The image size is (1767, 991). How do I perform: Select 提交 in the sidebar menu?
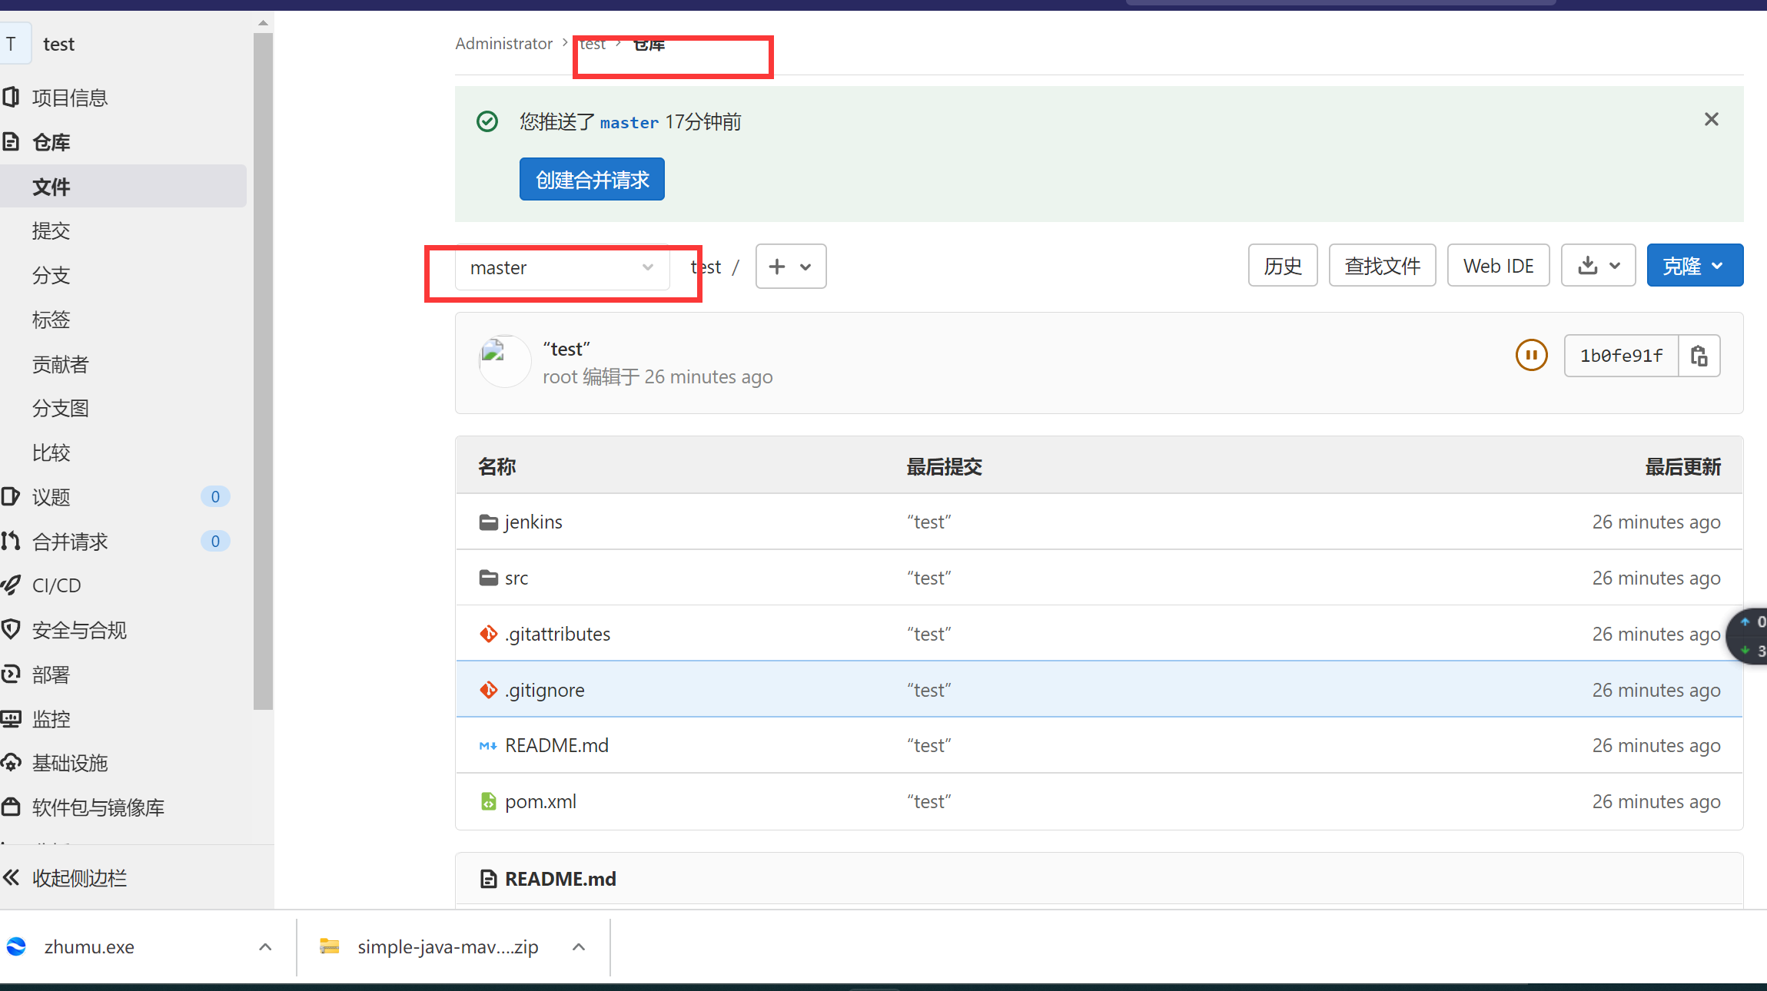pos(51,230)
